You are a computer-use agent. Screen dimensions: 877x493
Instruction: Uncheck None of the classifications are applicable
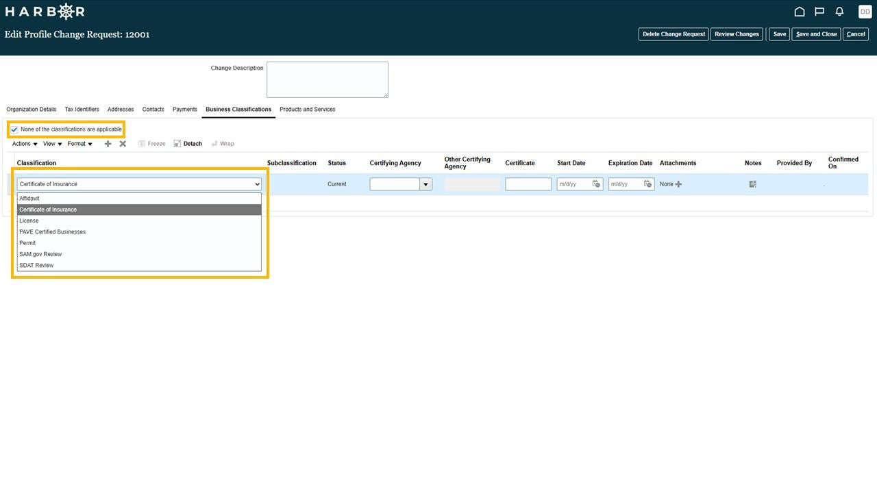click(14, 129)
